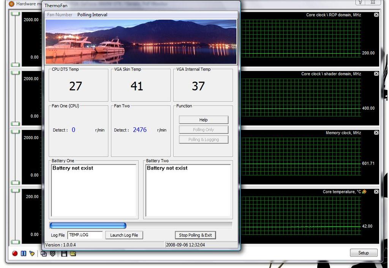Click the red record button in bottom toolbar
The image size is (389, 268).
click(x=15, y=254)
